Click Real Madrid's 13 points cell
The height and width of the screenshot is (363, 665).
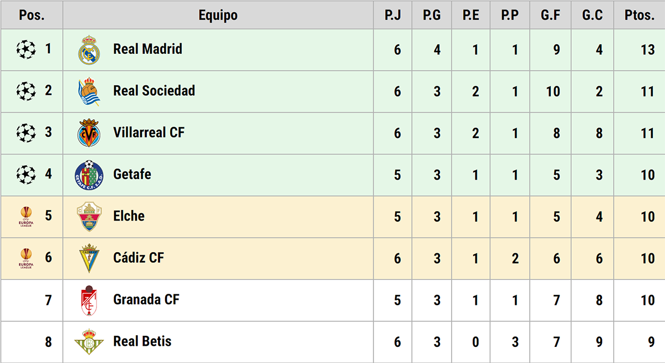pyautogui.click(x=647, y=50)
